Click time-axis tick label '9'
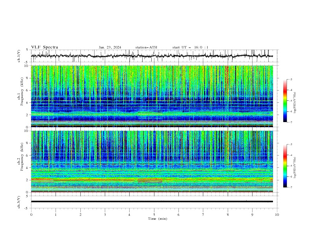The width and height of the screenshot is (312, 241). pyautogui.click(x=252, y=215)
